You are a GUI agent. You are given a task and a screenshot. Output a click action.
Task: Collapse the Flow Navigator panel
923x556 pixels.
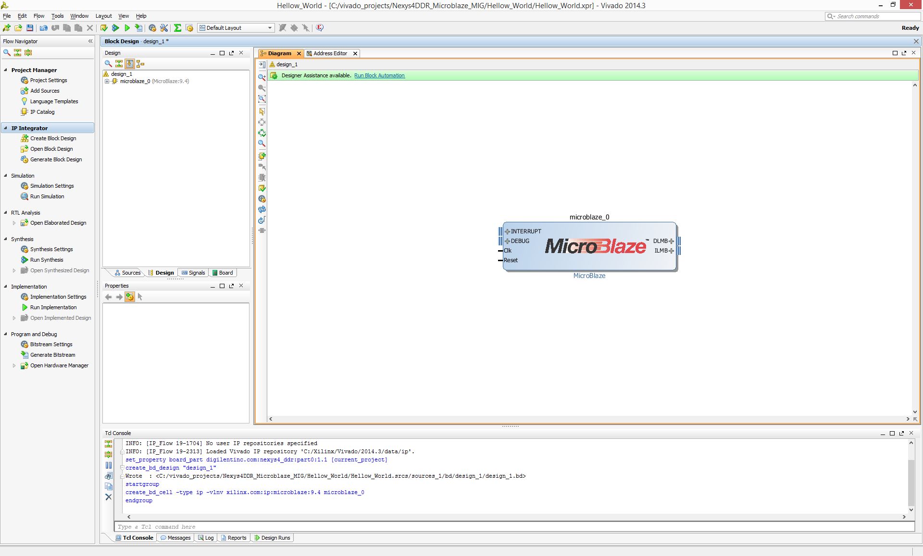point(90,41)
